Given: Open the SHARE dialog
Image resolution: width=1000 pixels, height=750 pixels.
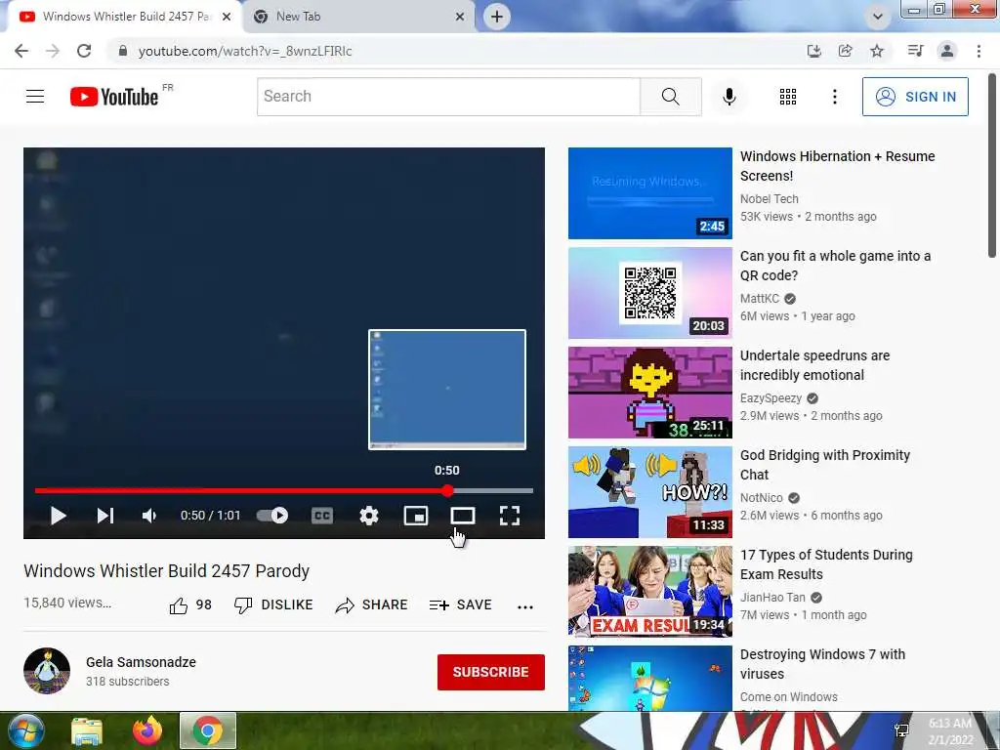Looking at the screenshot, I should tap(371, 604).
